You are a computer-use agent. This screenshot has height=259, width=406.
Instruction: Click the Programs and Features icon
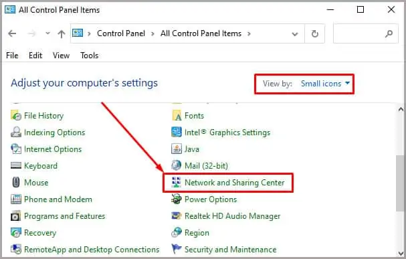click(x=16, y=216)
